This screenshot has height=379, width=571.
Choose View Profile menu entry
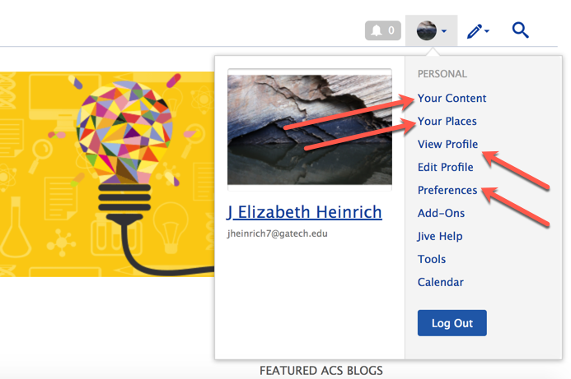pyautogui.click(x=447, y=144)
